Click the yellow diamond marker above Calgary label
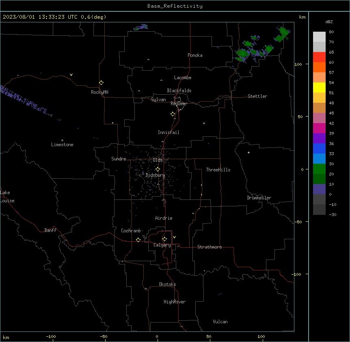Viewport: 350px width, 342px height. point(164,239)
